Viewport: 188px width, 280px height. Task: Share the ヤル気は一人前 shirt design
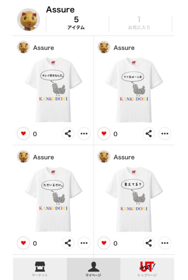149,133
